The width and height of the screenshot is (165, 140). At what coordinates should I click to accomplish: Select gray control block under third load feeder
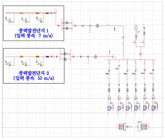tap(127, 108)
